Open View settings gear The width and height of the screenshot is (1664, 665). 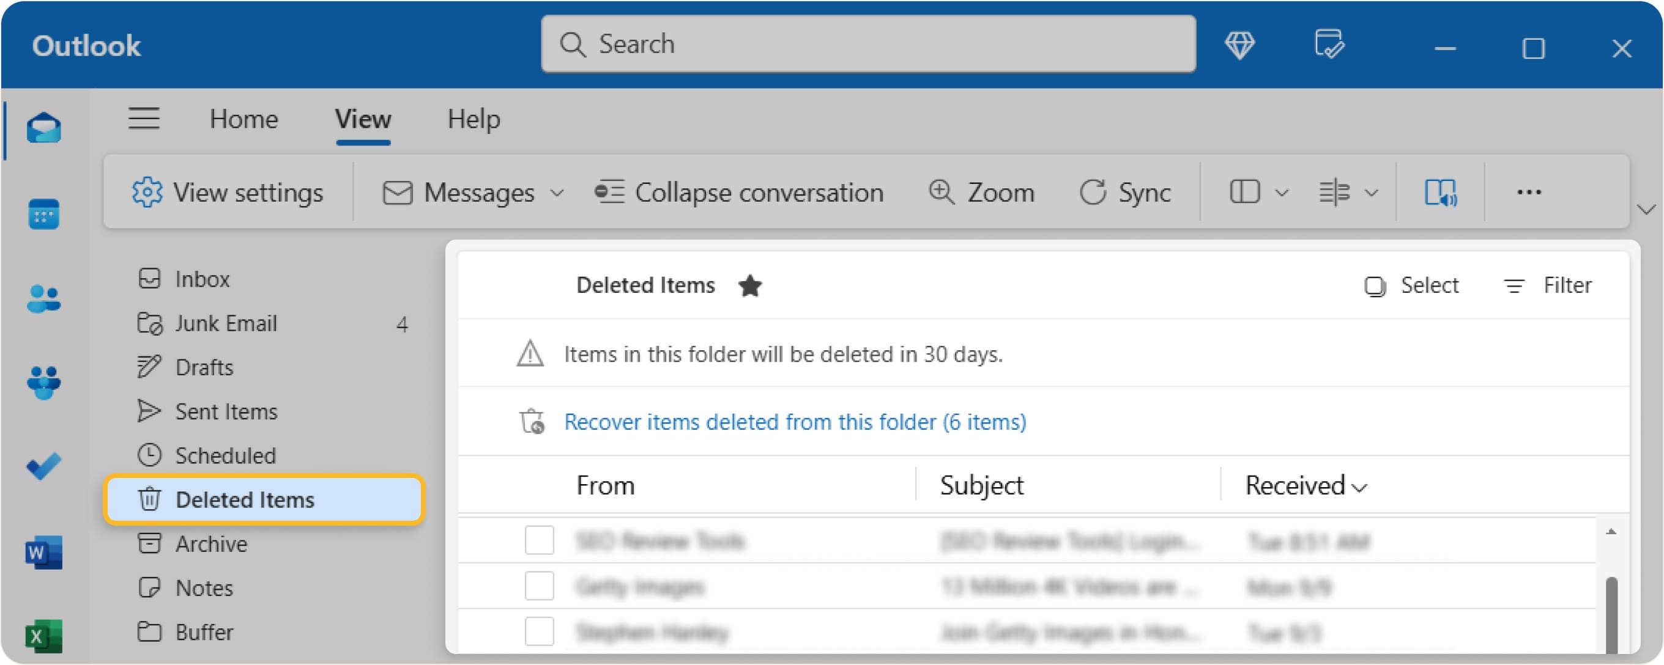pos(228,193)
